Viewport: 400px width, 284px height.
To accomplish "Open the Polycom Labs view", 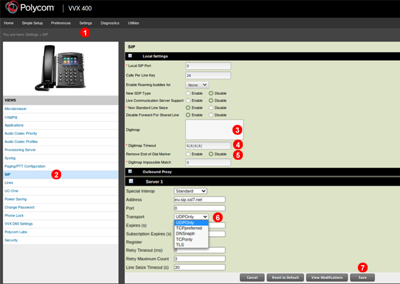I will (16, 232).
